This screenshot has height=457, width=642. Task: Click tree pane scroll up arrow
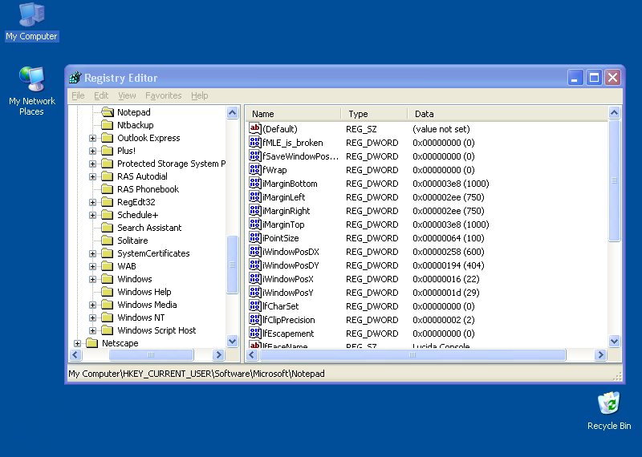pyautogui.click(x=232, y=112)
